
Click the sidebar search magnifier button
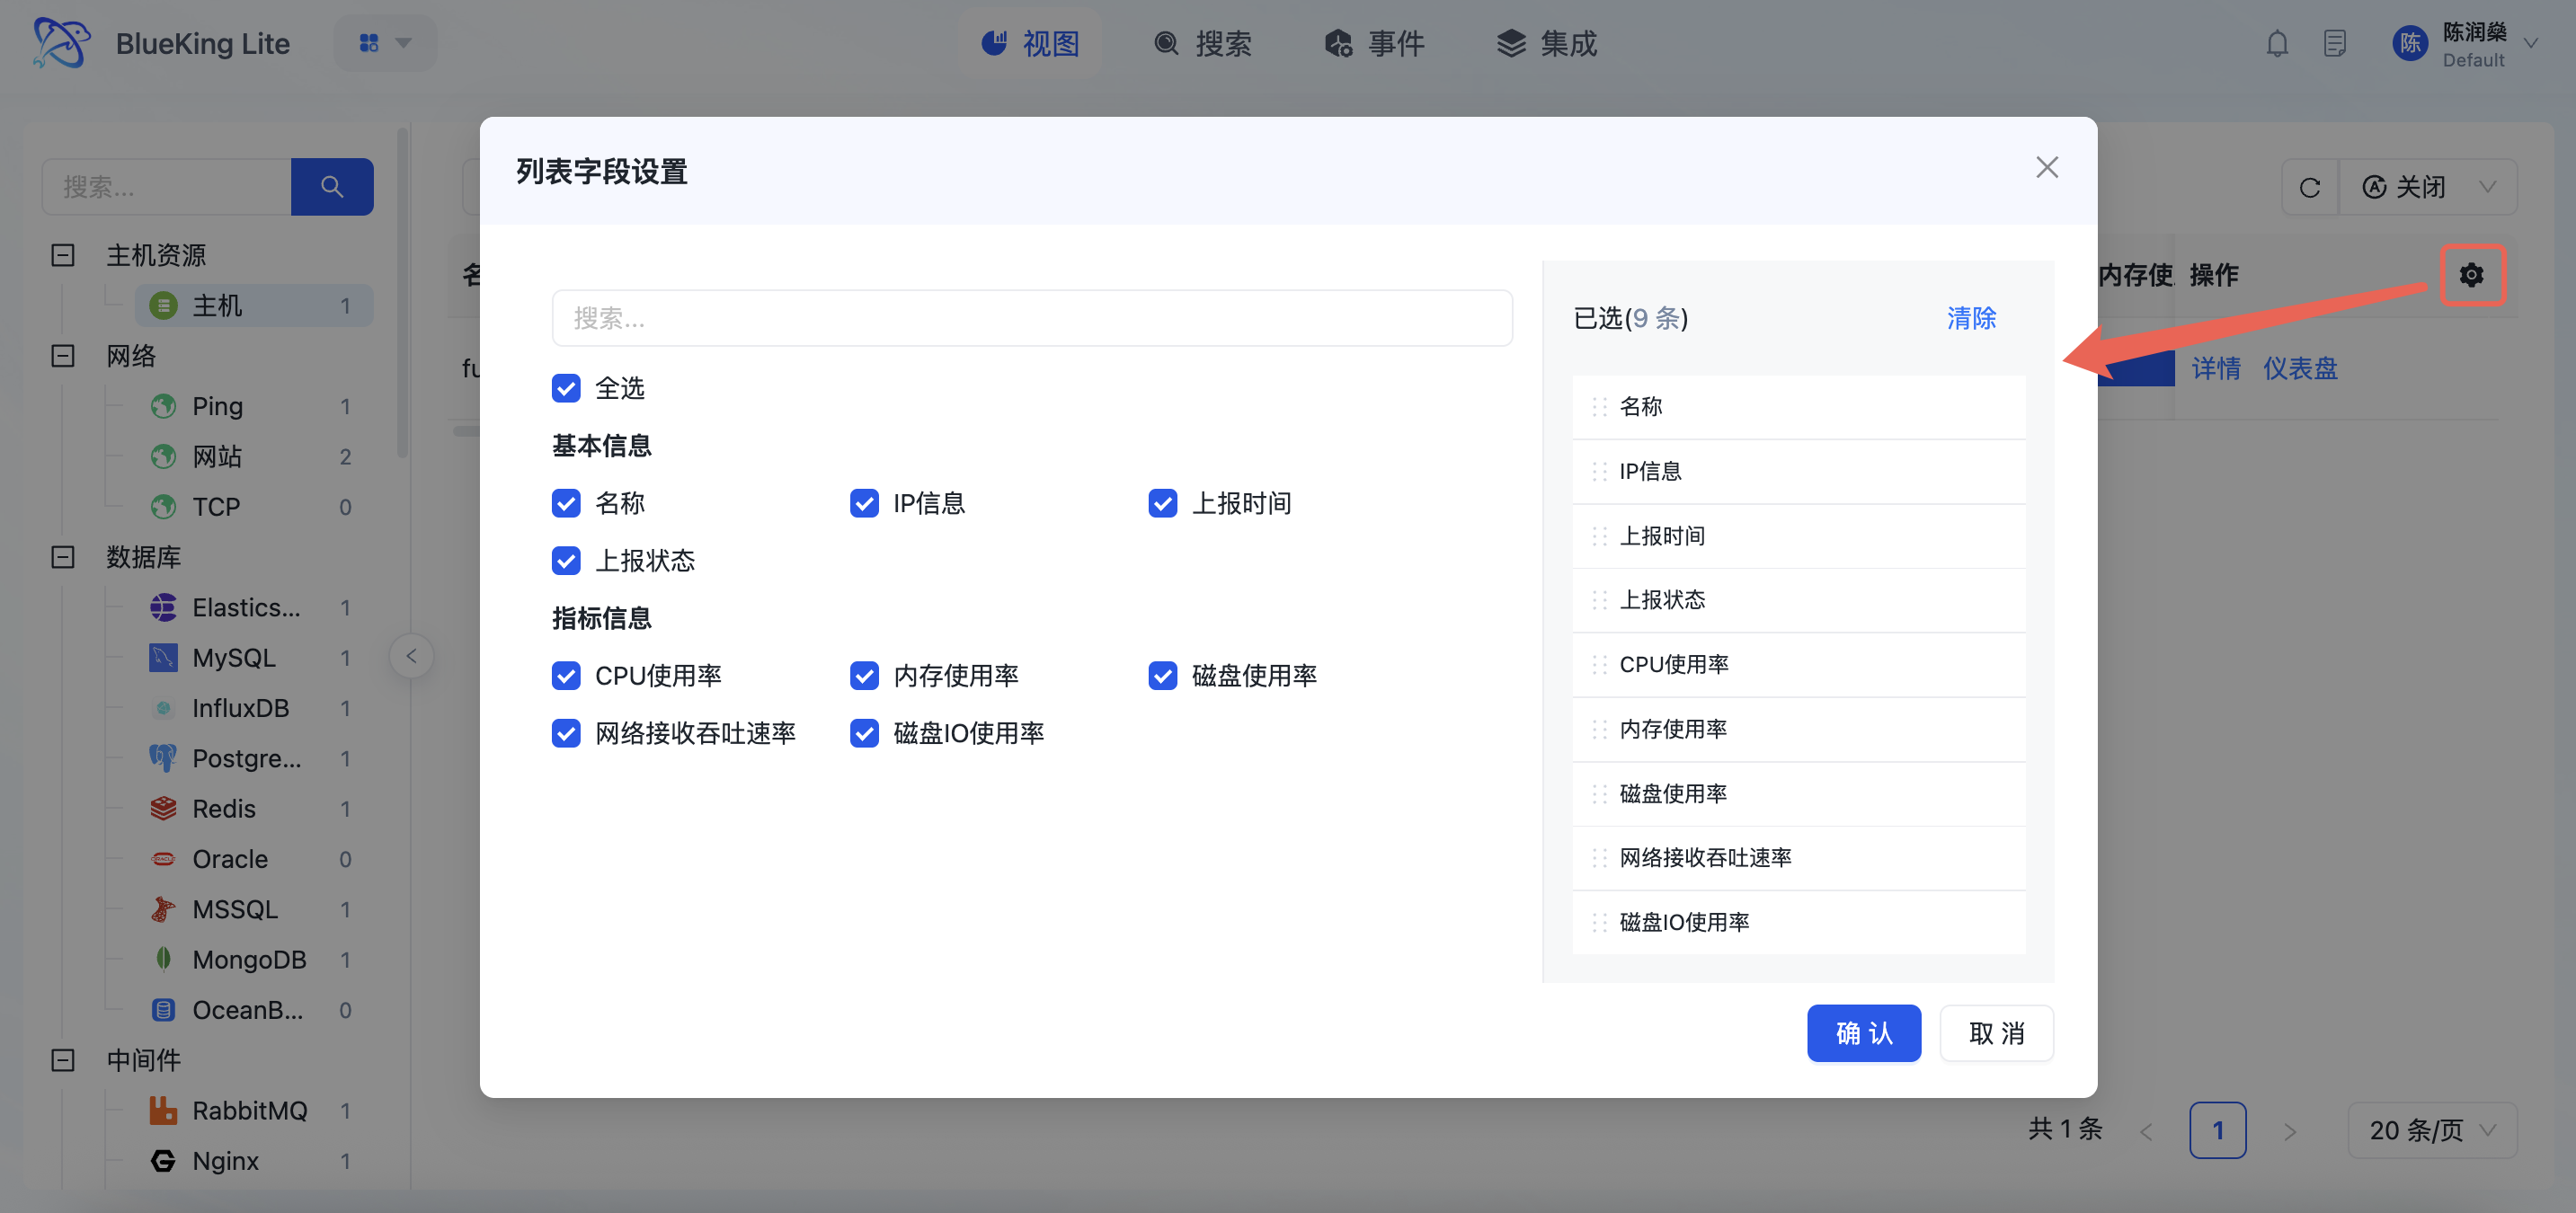tap(332, 187)
